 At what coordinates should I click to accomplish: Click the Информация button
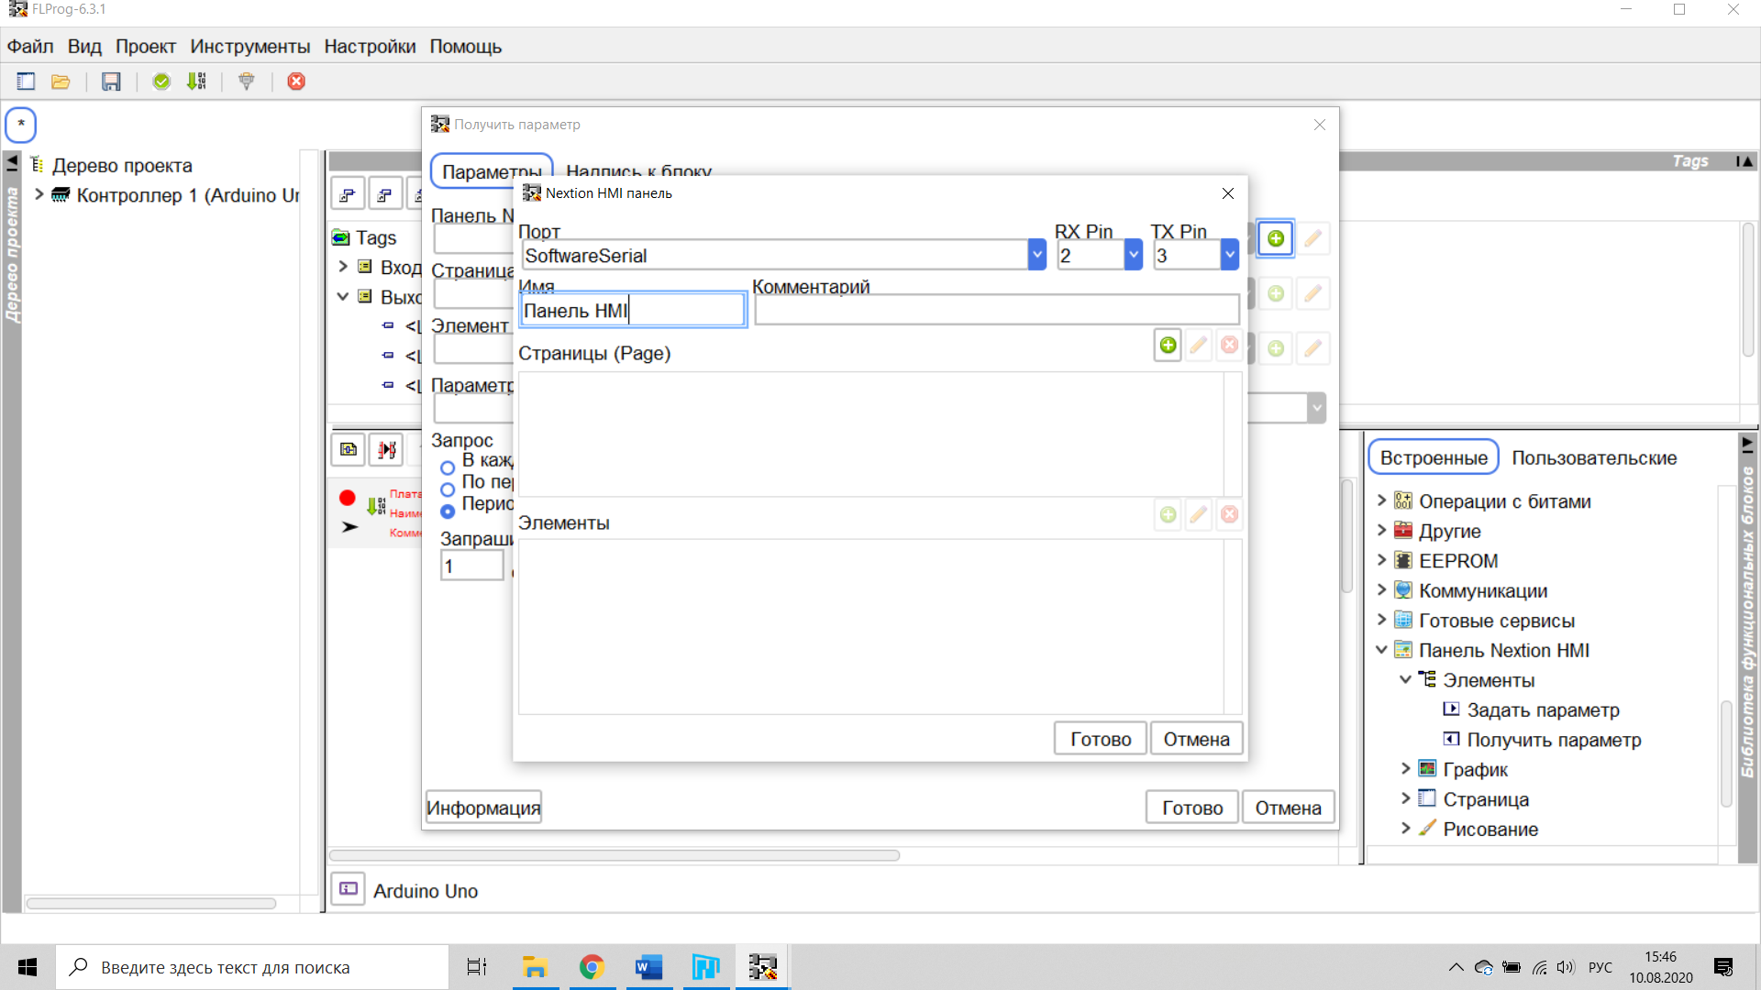click(x=483, y=808)
